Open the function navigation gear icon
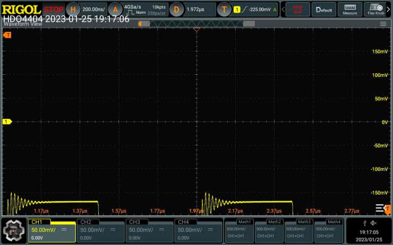The width and height of the screenshot is (393, 245). (x=14, y=230)
